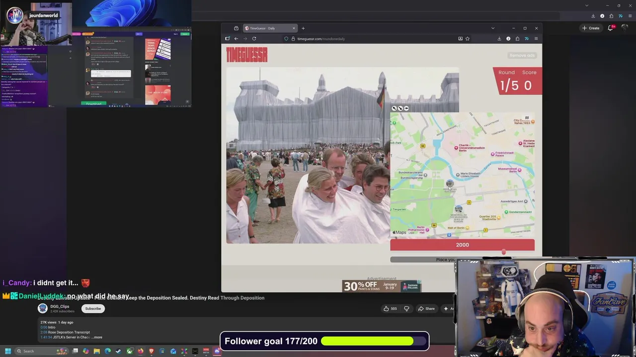Screen dimensions: 636x357
Task: Click the Apple Maps logo on map
Action: [399, 233]
